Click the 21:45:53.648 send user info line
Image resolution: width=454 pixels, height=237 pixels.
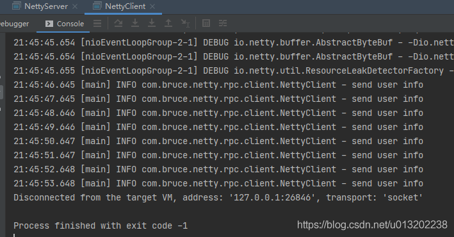pyautogui.click(x=218, y=184)
